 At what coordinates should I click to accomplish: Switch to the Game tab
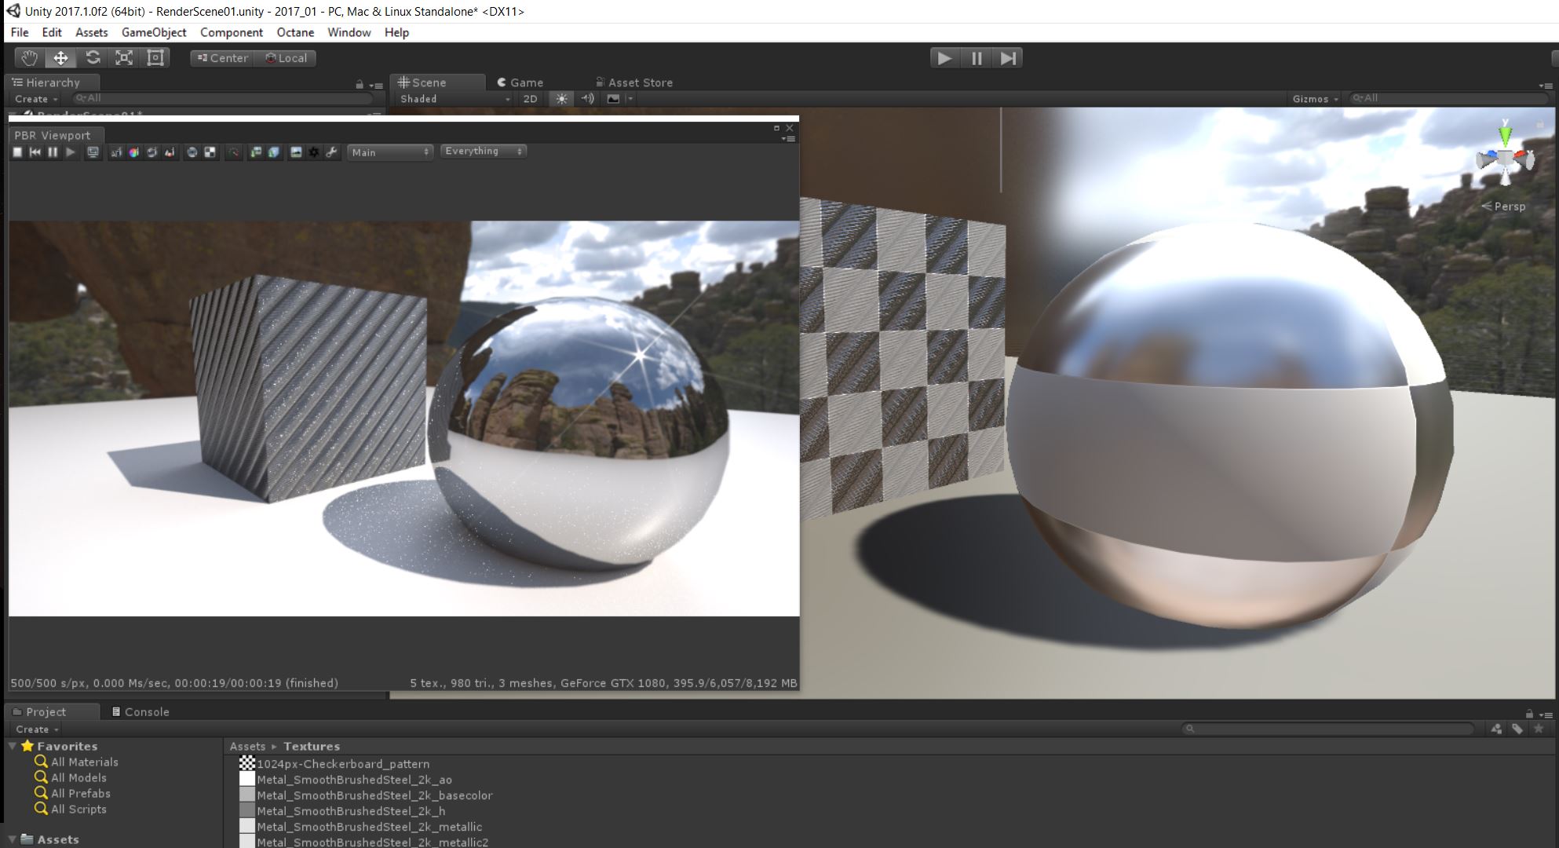520,82
